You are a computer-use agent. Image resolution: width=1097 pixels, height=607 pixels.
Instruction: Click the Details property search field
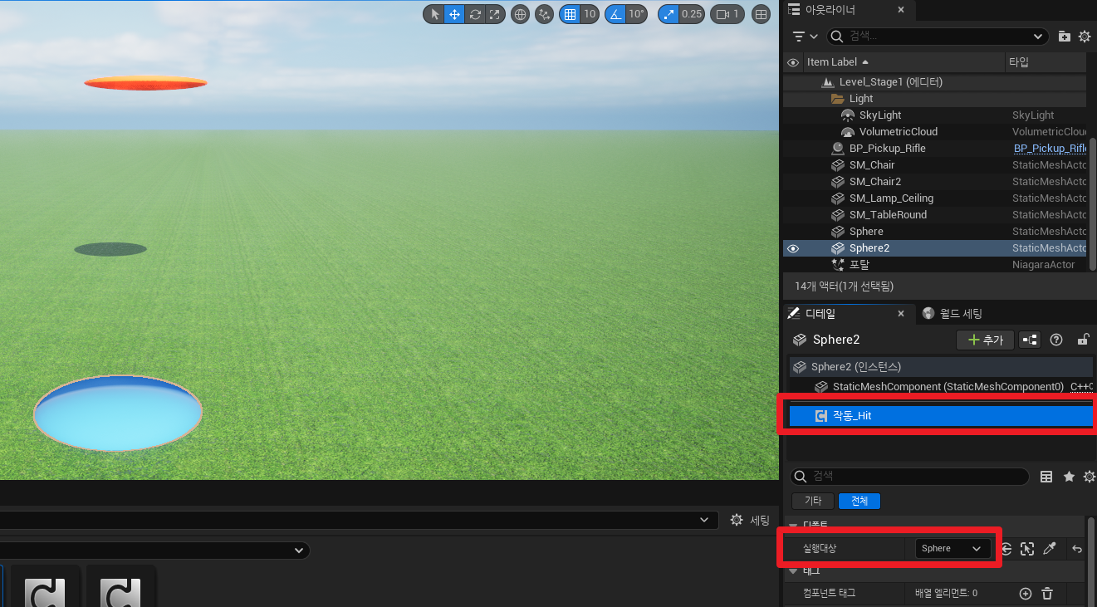click(909, 477)
